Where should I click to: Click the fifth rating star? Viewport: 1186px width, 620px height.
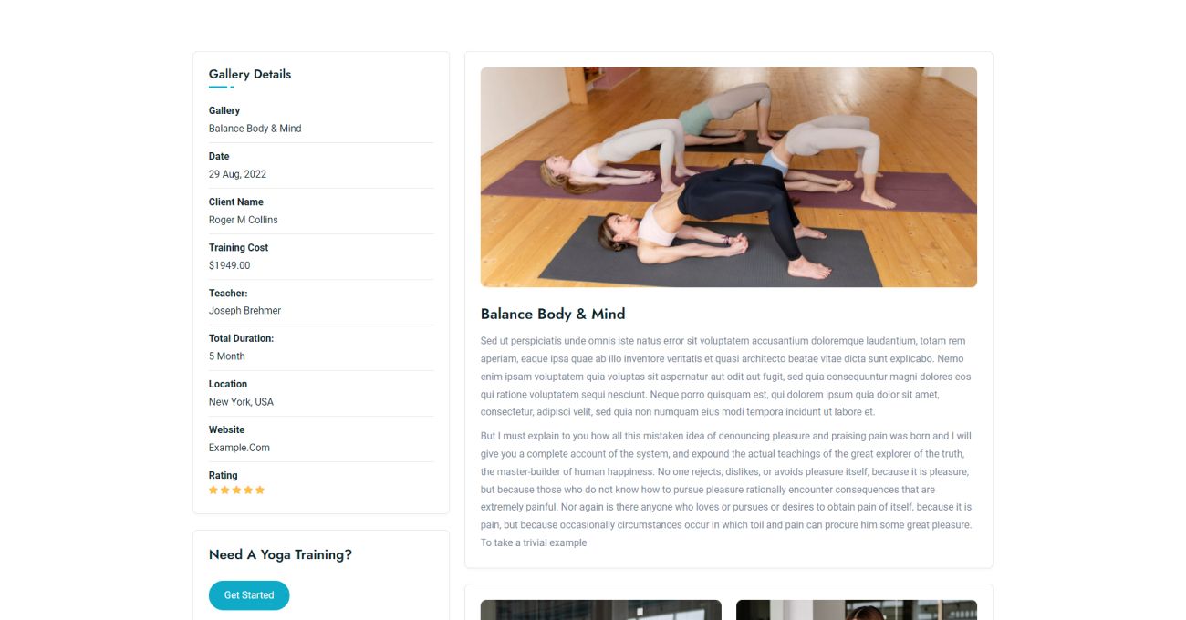(x=260, y=490)
